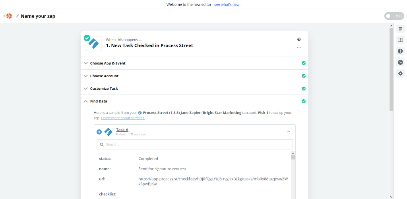Click the Customize Task green checkmark

click(x=303, y=89)
